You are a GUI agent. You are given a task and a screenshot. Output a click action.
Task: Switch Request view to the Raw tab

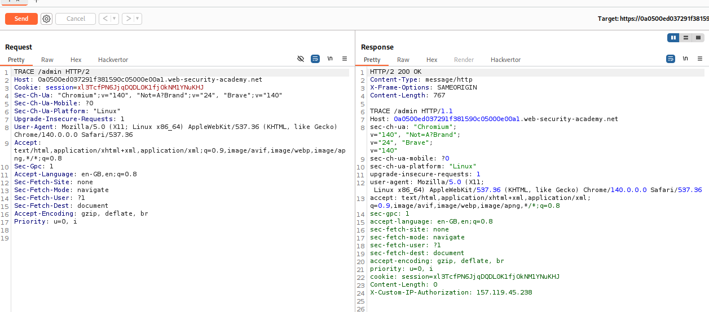tap(47, 60)
